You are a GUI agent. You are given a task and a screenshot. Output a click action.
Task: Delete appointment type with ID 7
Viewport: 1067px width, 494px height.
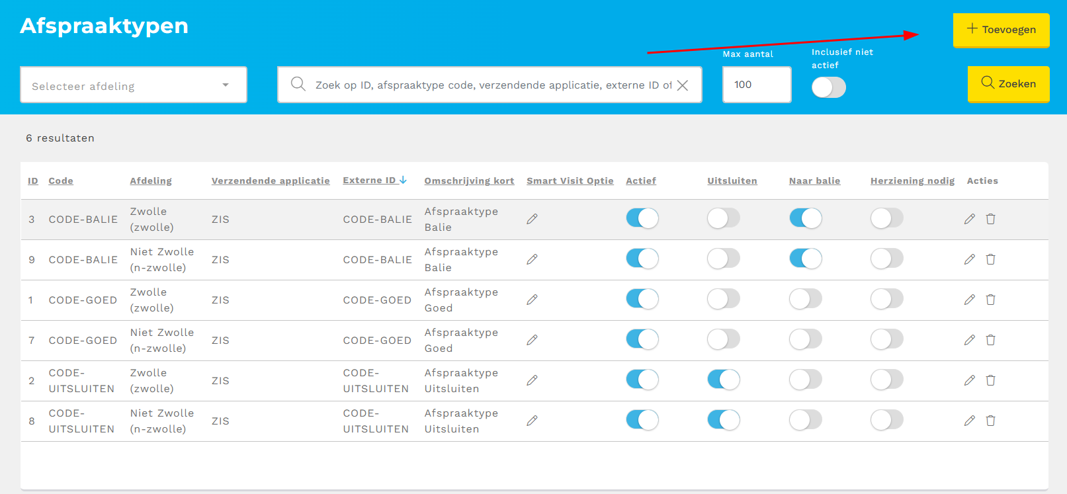(x=990, y=340)
